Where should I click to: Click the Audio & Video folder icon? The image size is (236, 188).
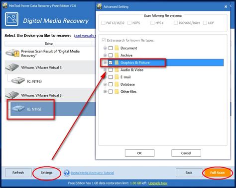[x=117, y=70]
